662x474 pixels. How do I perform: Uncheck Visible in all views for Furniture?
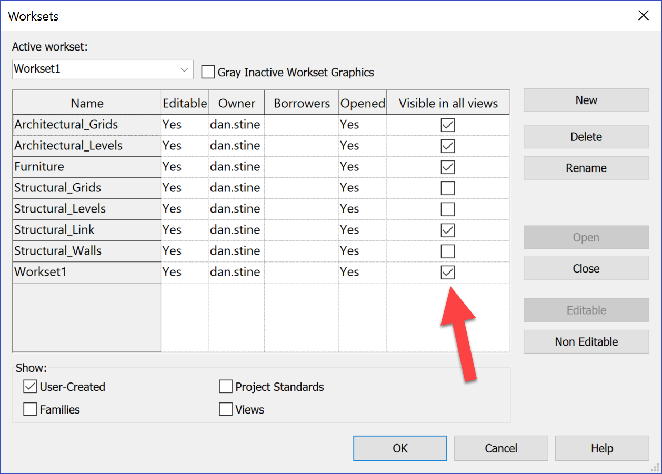(447, 167)
